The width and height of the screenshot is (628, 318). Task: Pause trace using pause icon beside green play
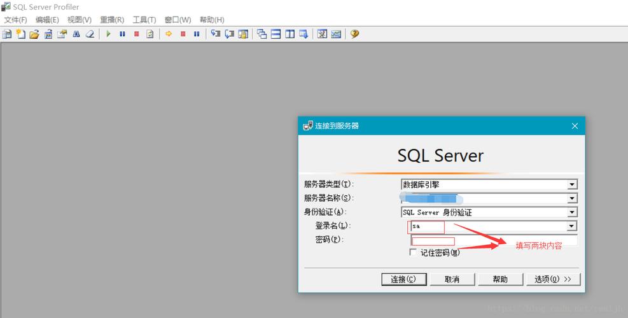pyautogui.click(x=122, y=34)
